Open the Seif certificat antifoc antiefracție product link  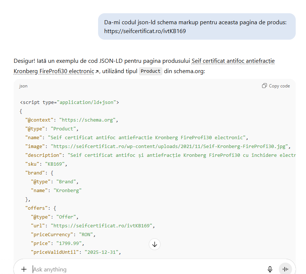click(x=144, y=66)
